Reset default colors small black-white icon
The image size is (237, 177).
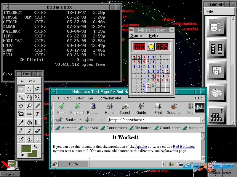pos(23,155)
